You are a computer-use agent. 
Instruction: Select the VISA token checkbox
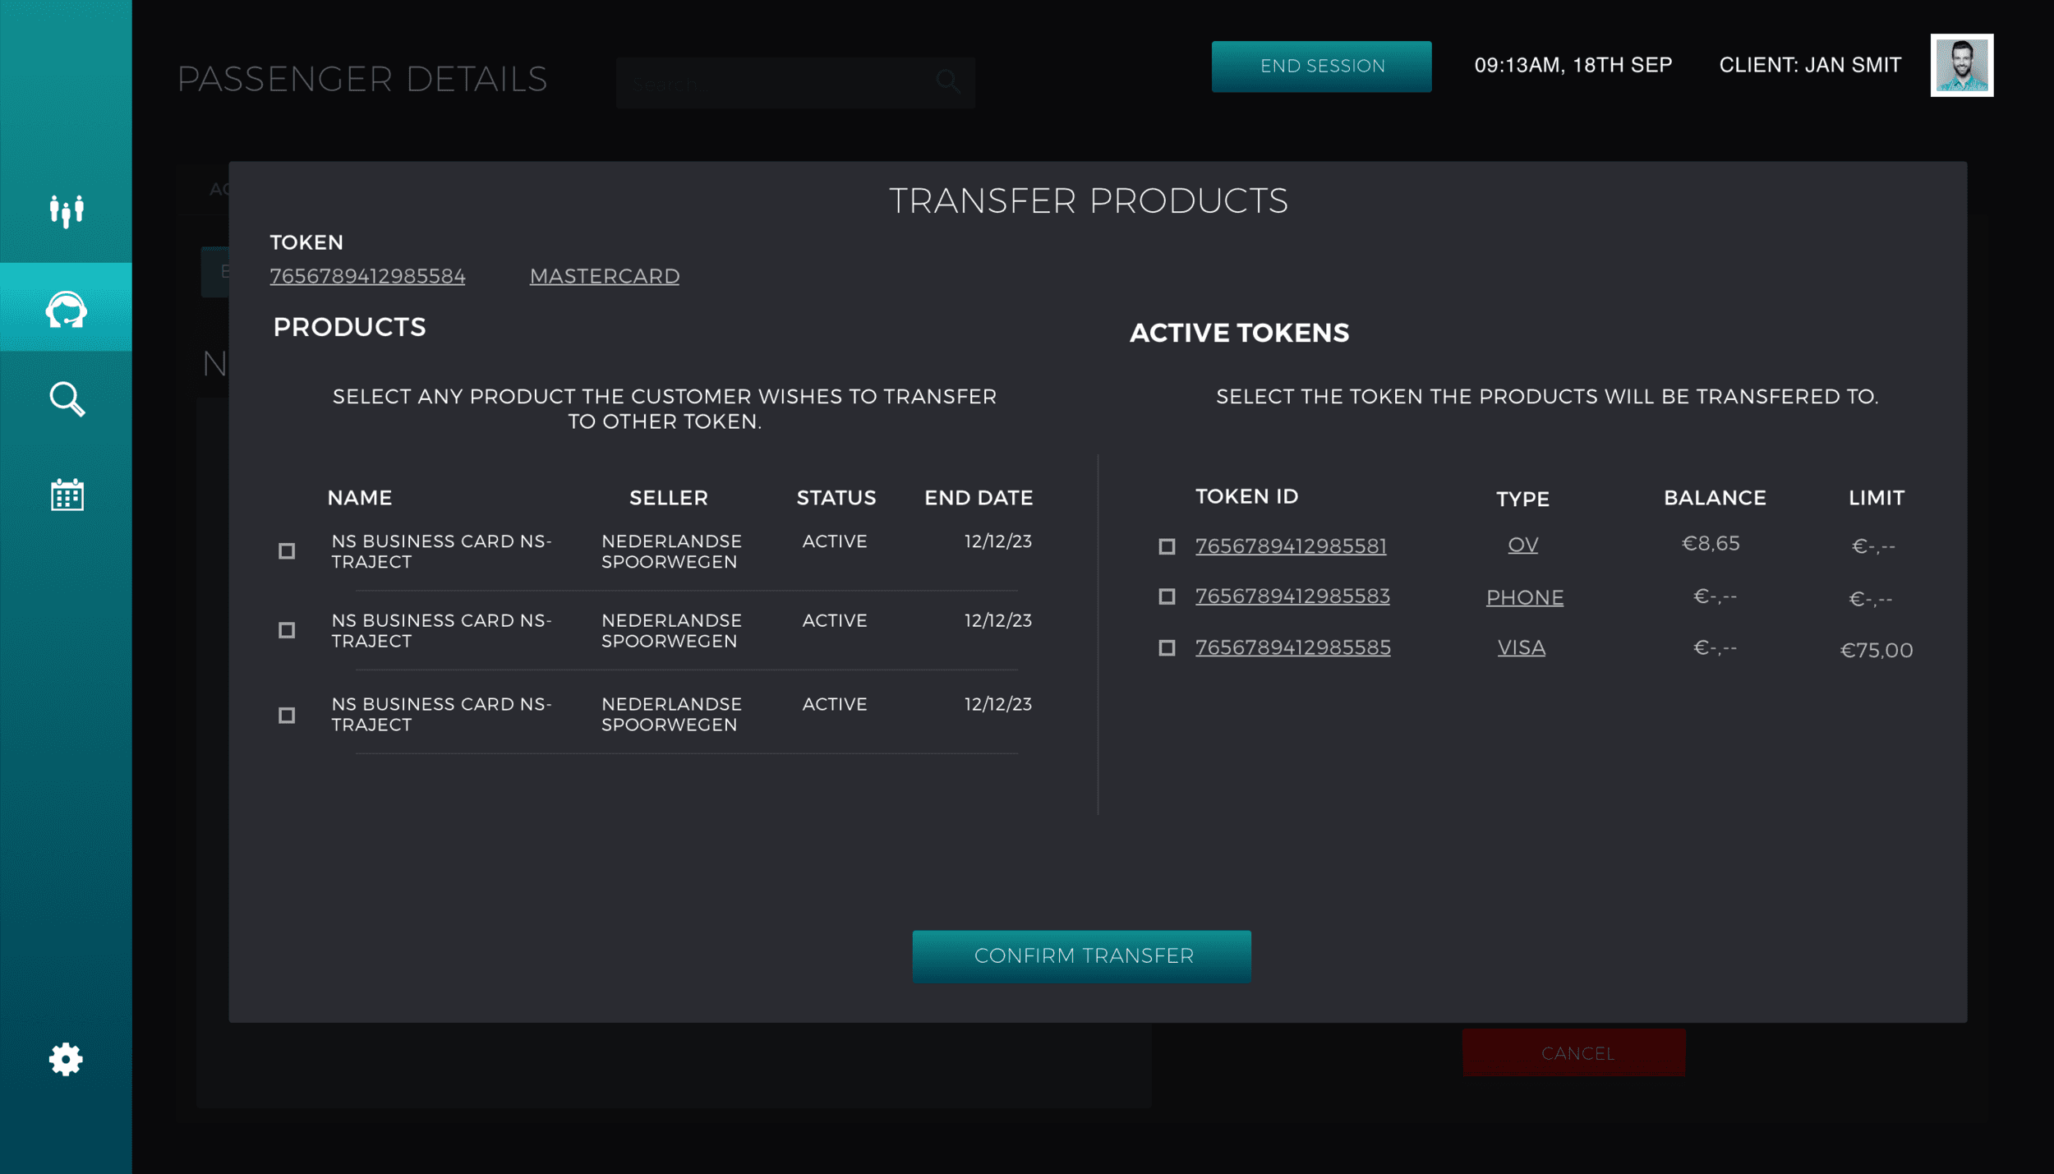tap(1167, 648)
